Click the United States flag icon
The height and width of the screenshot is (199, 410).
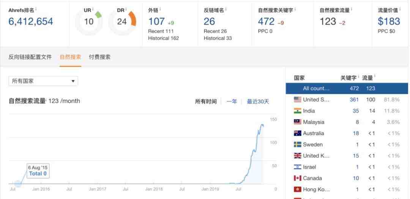coord(297,99)
